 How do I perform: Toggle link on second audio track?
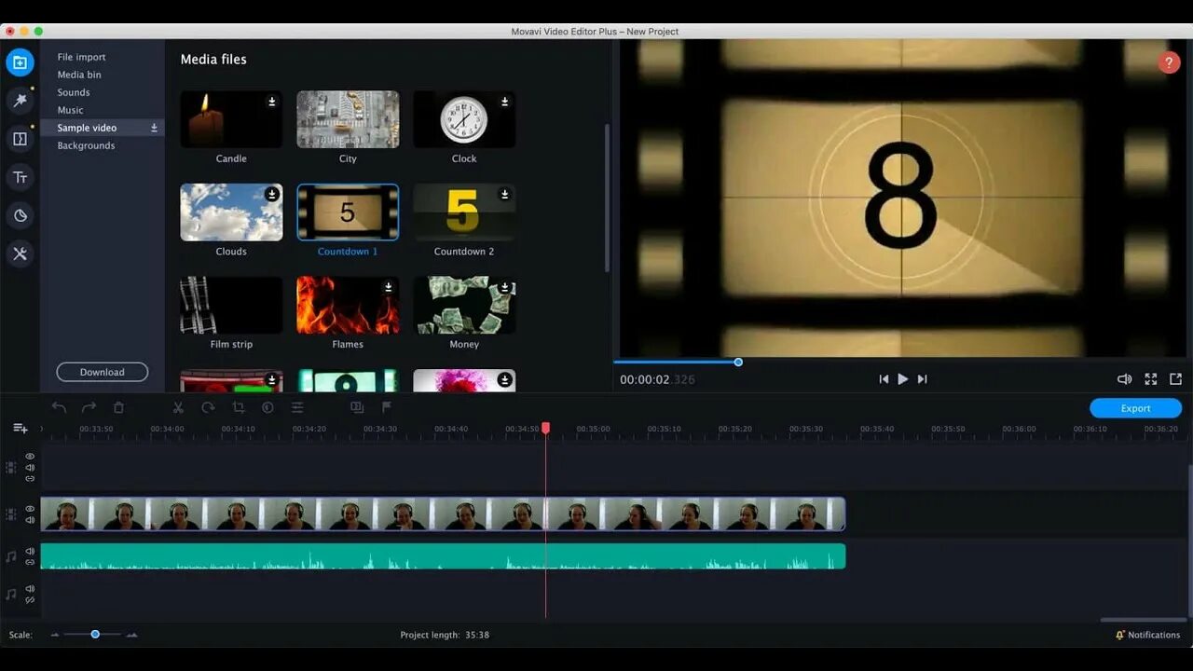(x=30, y=600)
